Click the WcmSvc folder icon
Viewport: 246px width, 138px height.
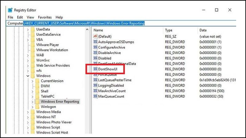33,60
